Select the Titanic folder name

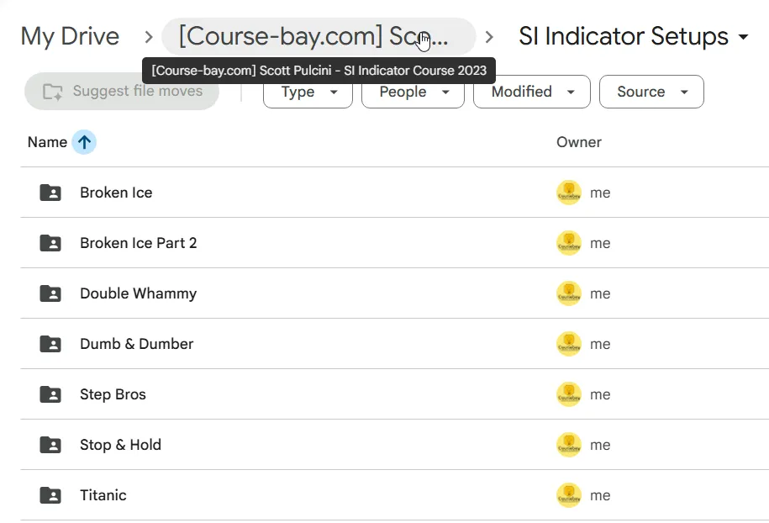[103, 495]
